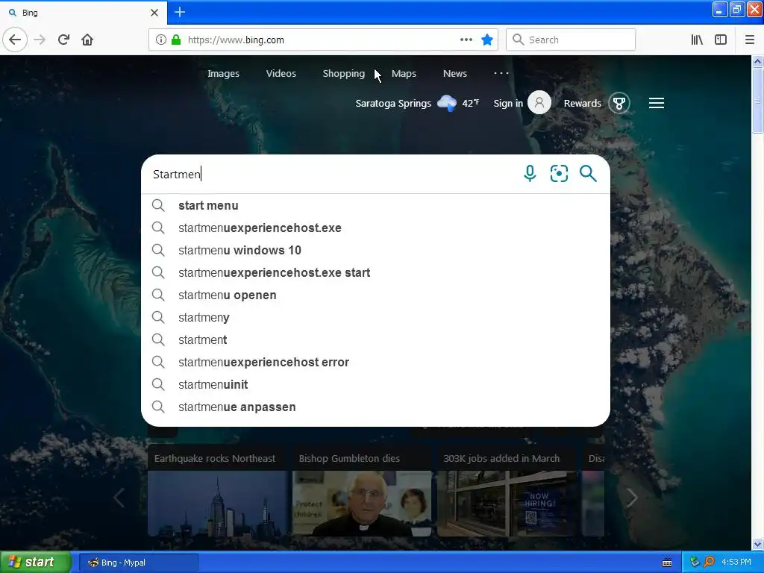764x573 pixels.
Task: Select Bing - Mypal taskbar button
Action: tap(138, 563)
